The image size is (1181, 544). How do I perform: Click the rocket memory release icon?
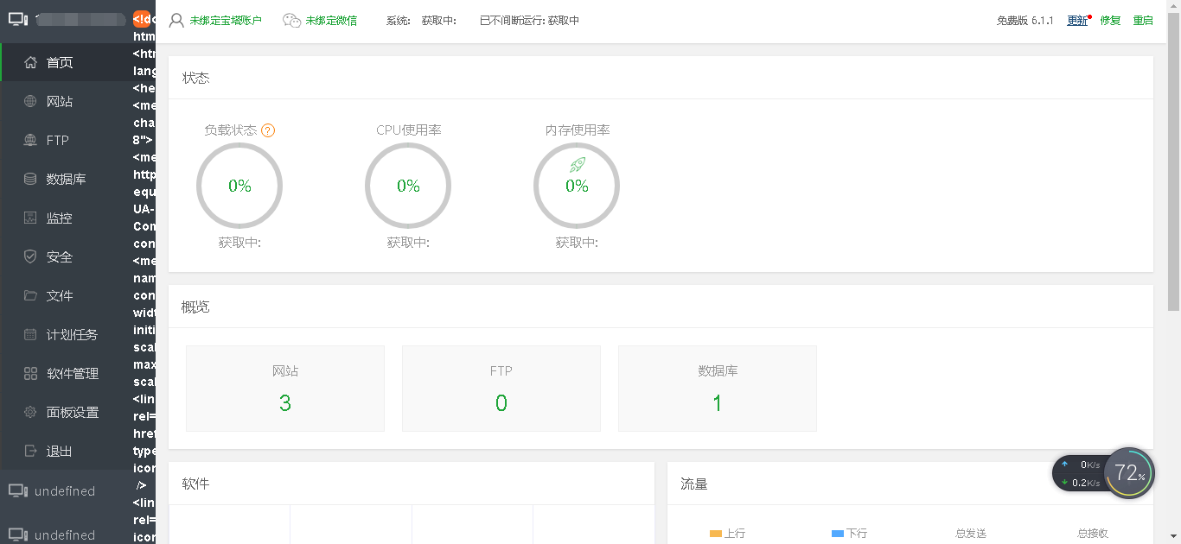[x=577, y=164]
